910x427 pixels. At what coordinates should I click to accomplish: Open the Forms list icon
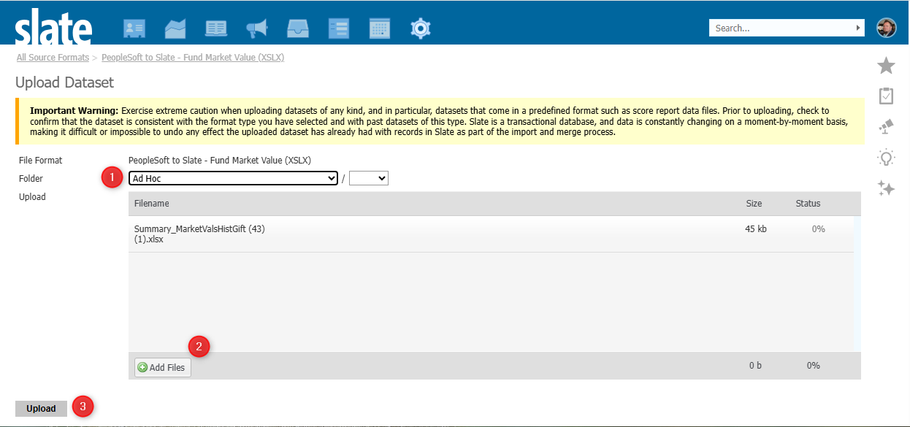(x=339, y=28)
